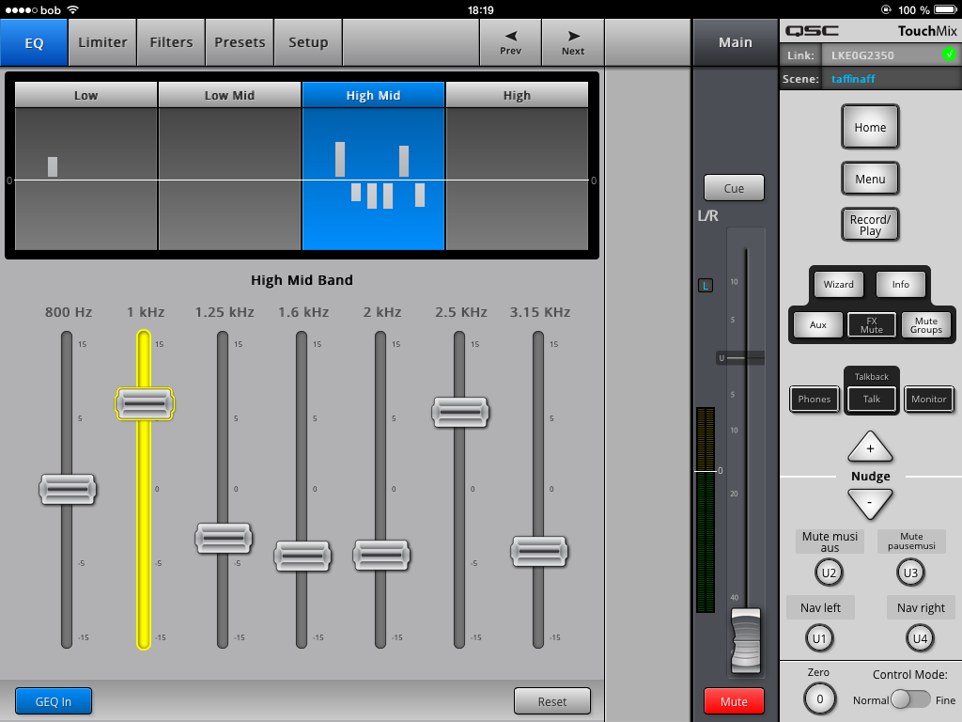
Task: Click the L/R level meter
Action: [706, 510]
